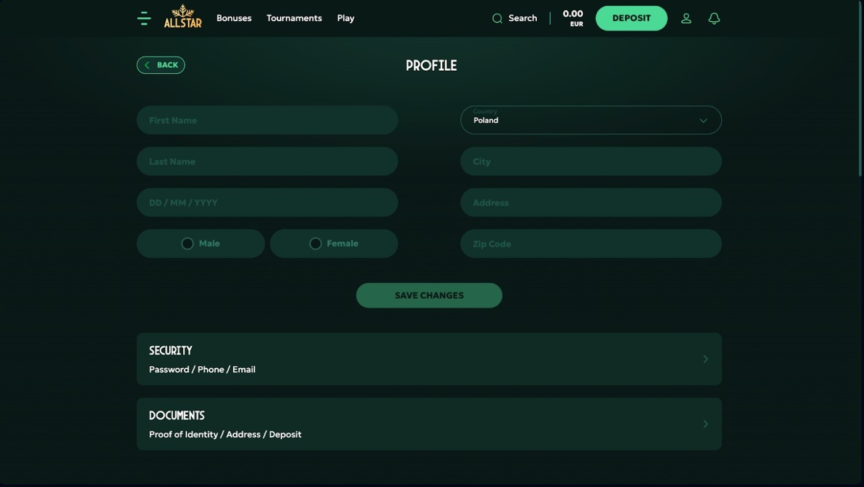864x487 pixels.
Task: Click the Save Changes button
Action: pos(429,295)
